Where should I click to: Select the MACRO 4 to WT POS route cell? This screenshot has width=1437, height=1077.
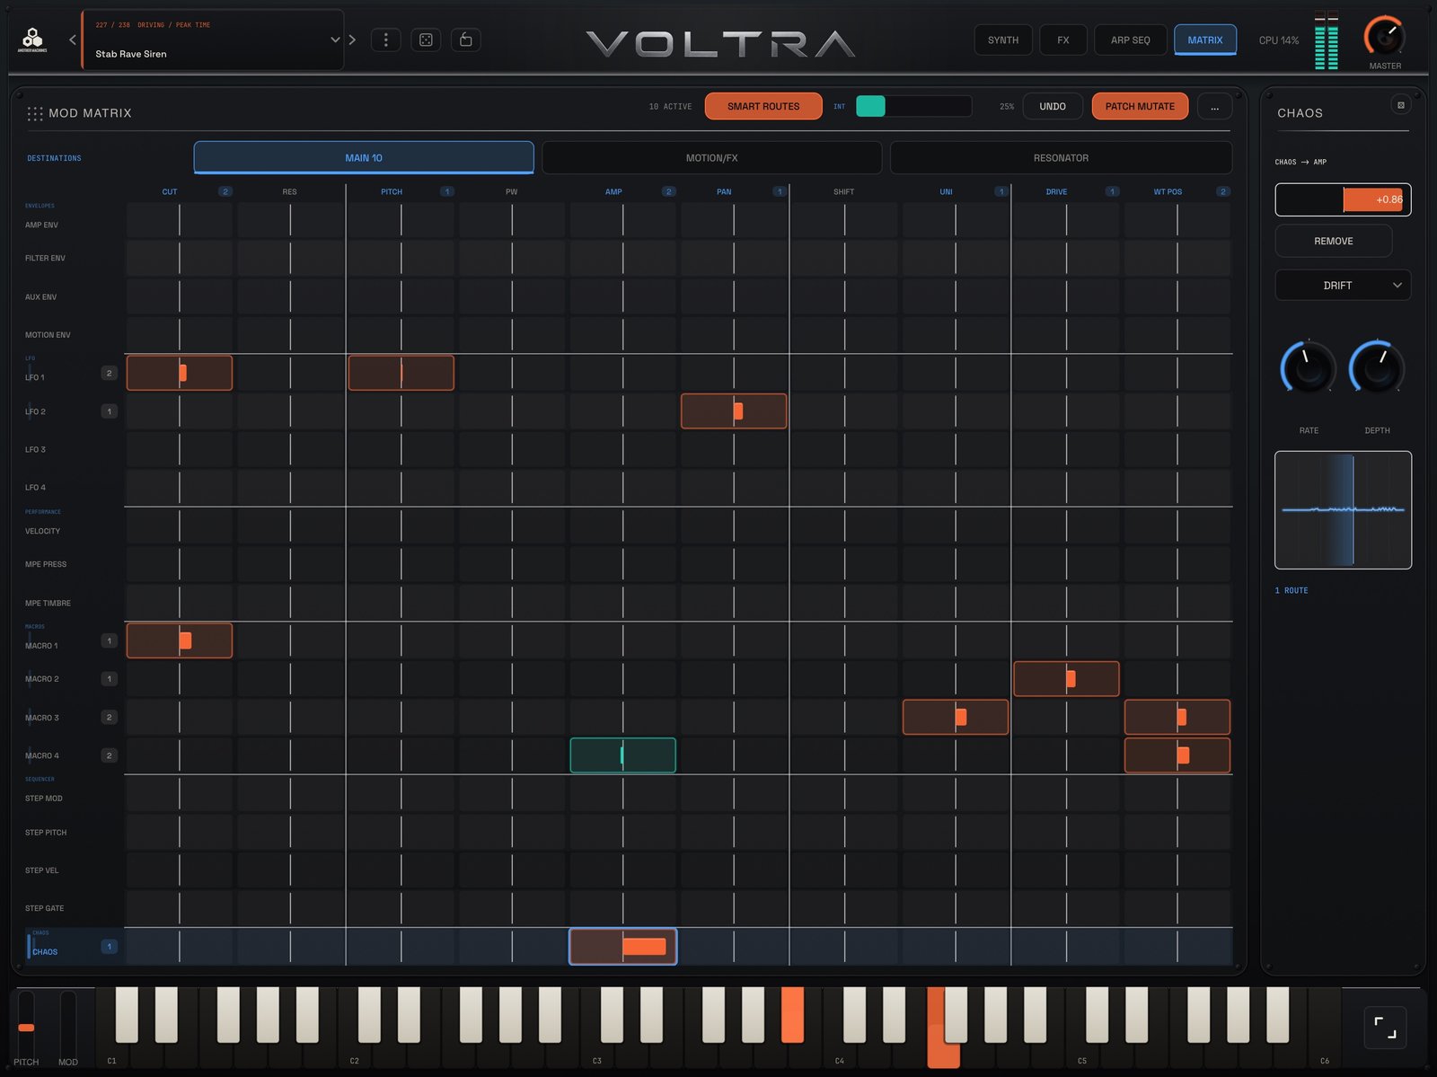(1177, 755)
